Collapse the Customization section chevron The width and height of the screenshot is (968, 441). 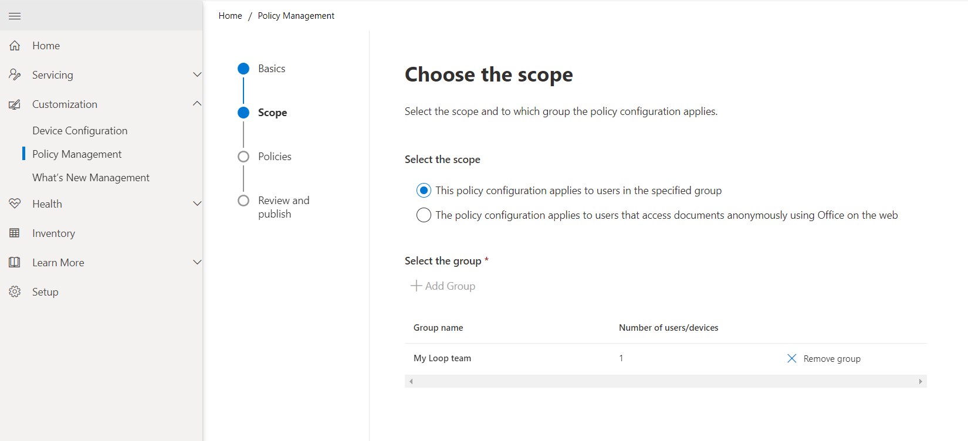click(197, 103)
